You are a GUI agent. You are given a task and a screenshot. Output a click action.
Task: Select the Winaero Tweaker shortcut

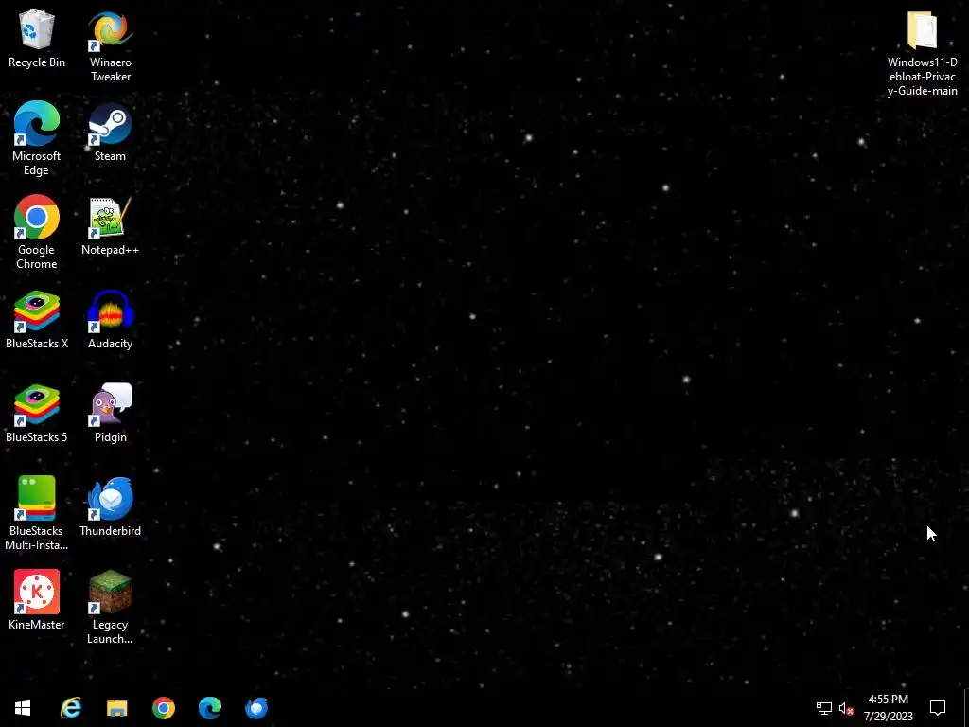pyautogui.click(x=110, y=45)
